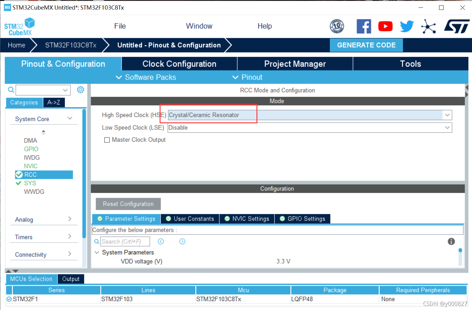
Task: Open the peripheral search combo box dropdown
Action: click(65, 90)
